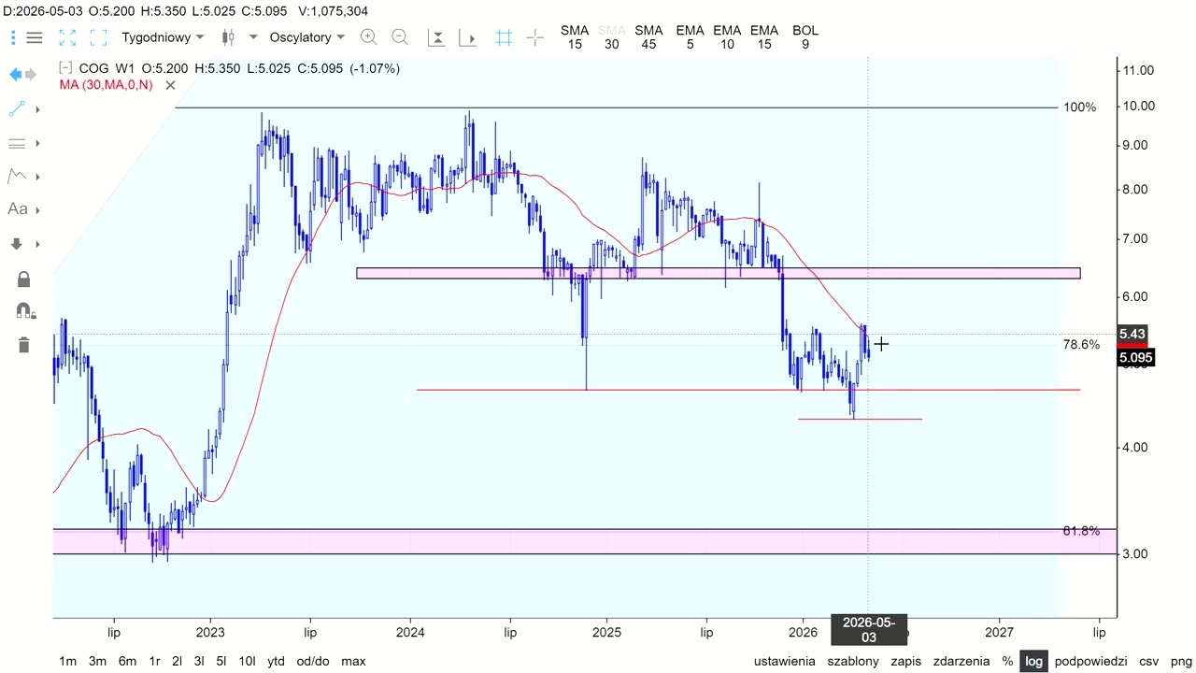Open the three-dot options menu
The image size is (1196, 673).
pyautogui.click(x=13, y=37)
